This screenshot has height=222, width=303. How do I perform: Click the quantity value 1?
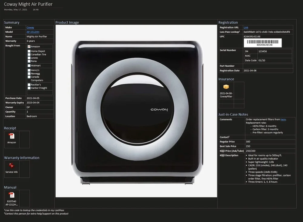click(x=27, y=112)
